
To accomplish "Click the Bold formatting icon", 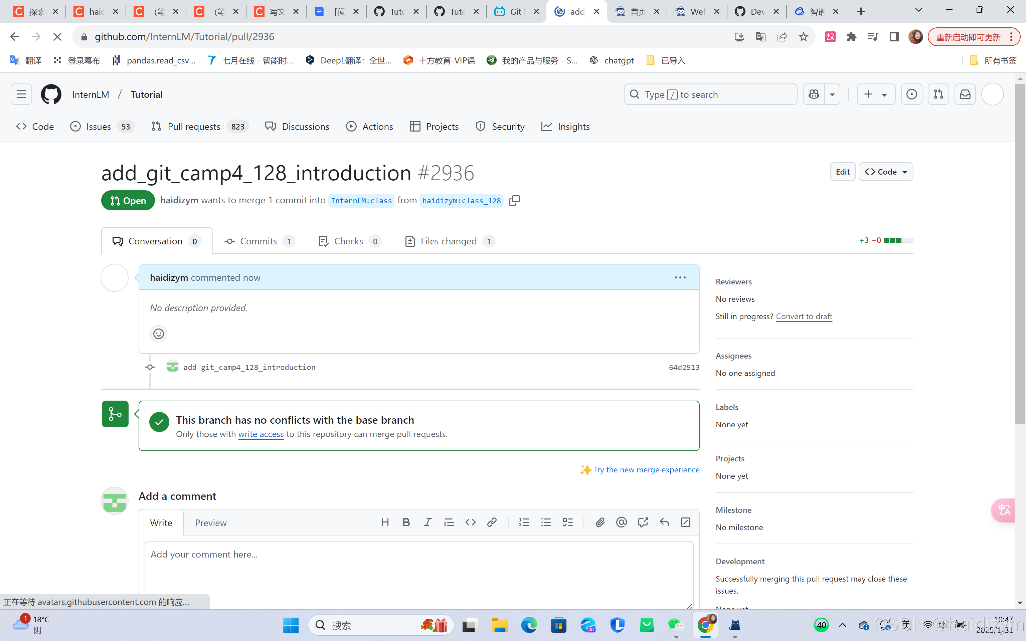I will click(406, 522).
